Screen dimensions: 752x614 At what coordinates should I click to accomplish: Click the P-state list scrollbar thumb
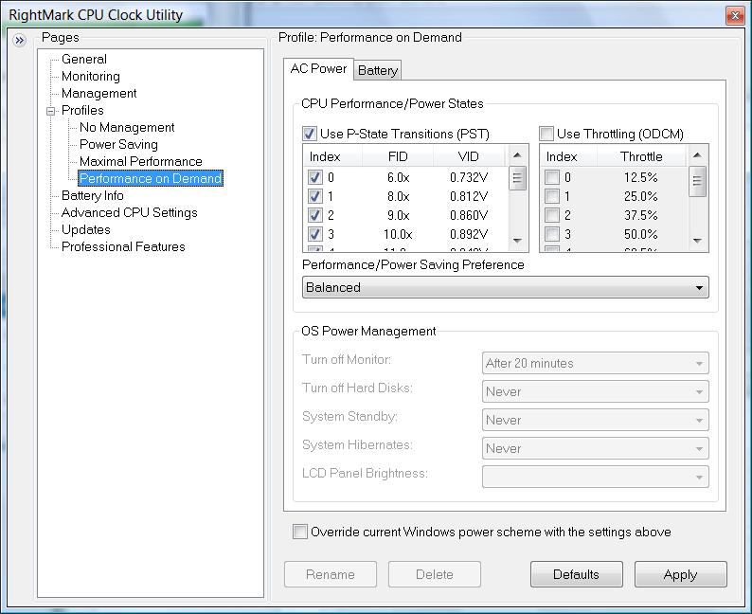517,178
